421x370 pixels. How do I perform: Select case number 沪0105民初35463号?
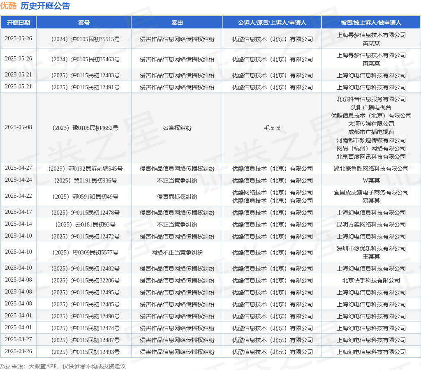pyautogui.click(x=86, y=59)
